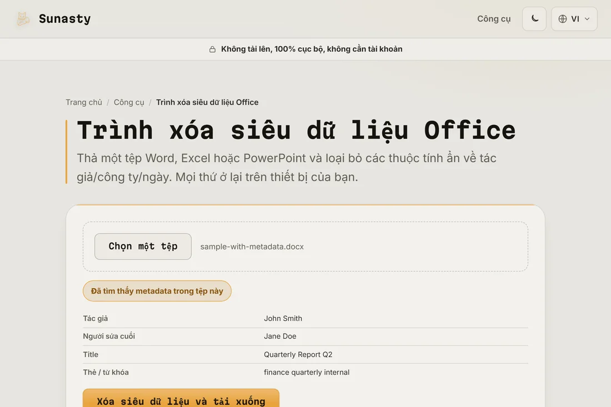The height and width of the screenshot is (407, 611).
Task: Click the Chọn một tệp button
Action: pos(143,247)
